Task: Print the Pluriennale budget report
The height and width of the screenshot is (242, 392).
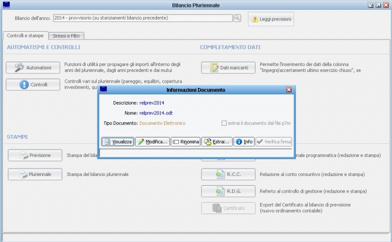Action: [35, 174]
